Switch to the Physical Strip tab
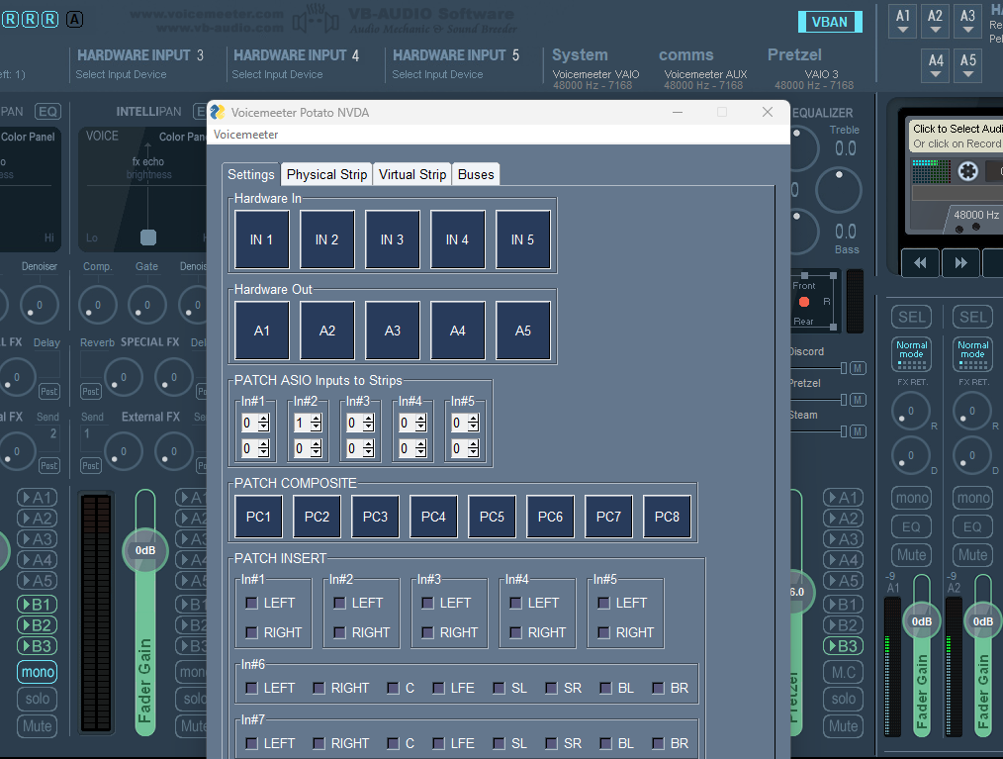Viewport: 1003px width, 759px height. coord(326,174)
